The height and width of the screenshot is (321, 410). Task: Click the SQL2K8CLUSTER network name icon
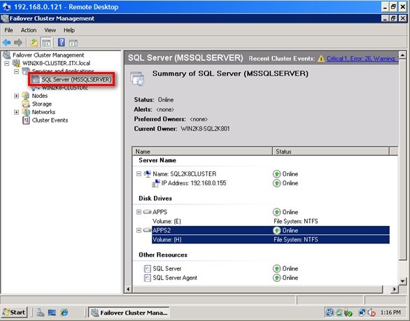(148, 174)
